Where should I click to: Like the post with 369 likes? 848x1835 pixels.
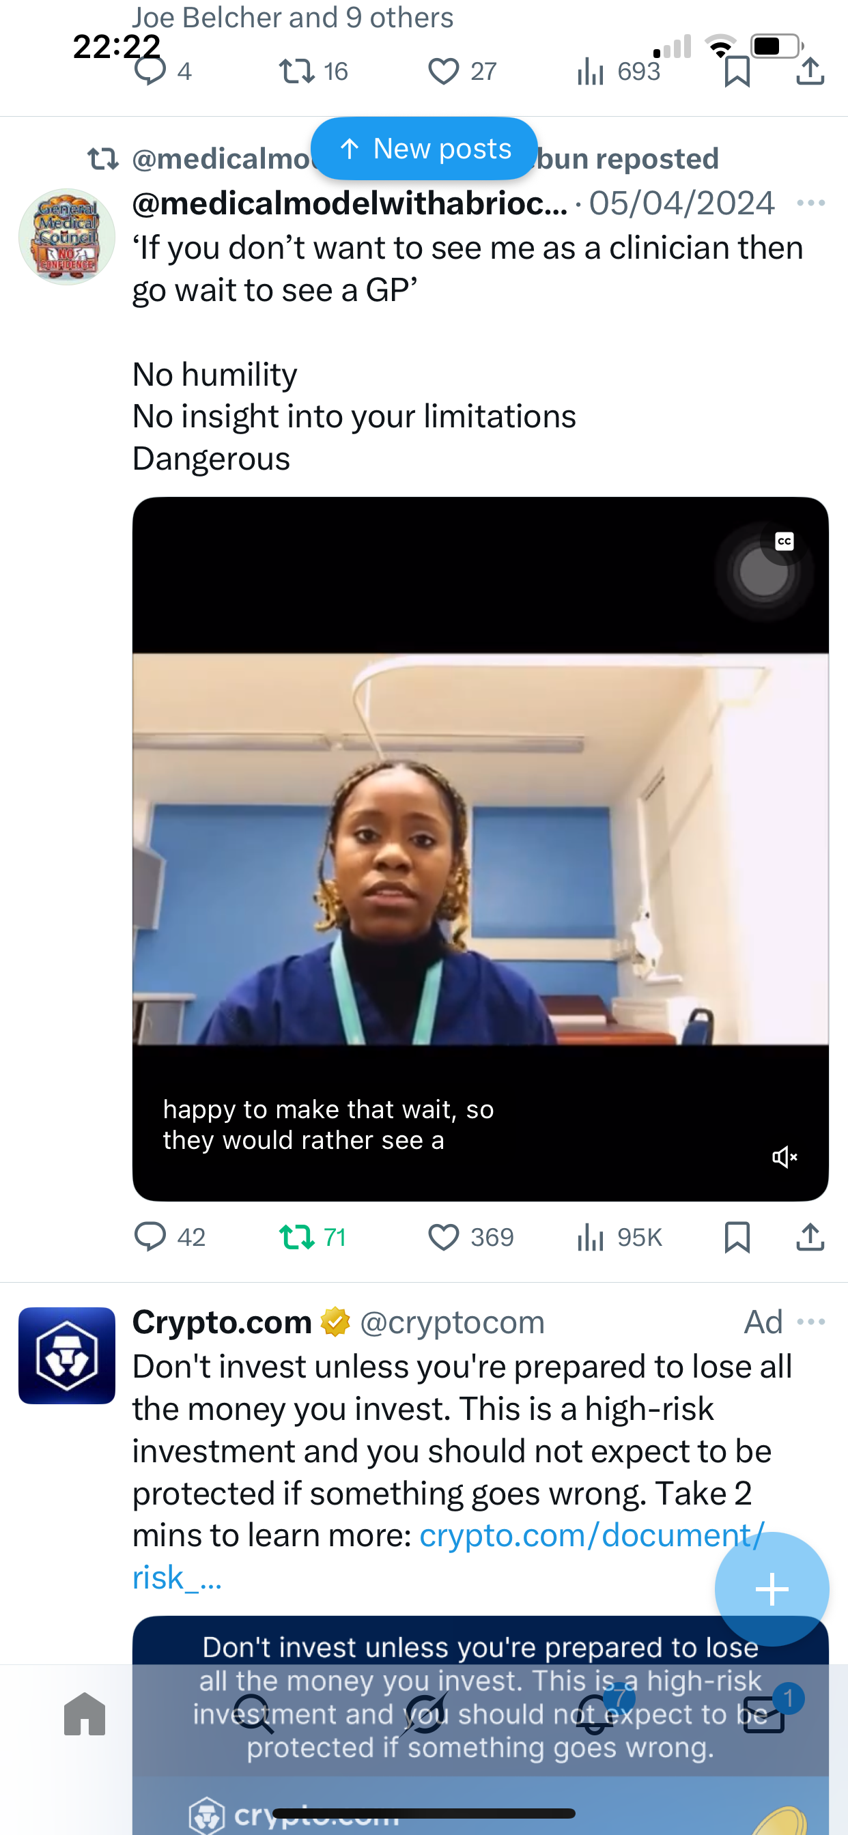470,1238
